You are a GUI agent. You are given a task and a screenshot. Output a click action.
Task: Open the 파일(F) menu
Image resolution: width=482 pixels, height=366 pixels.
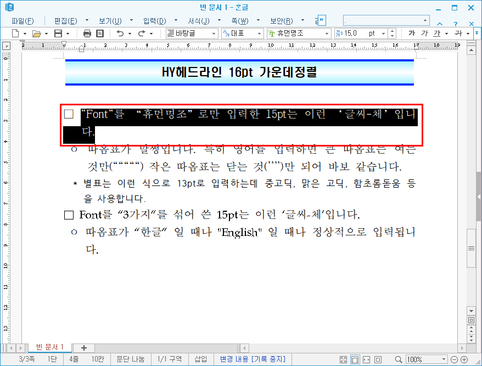(x=23, y=21)
